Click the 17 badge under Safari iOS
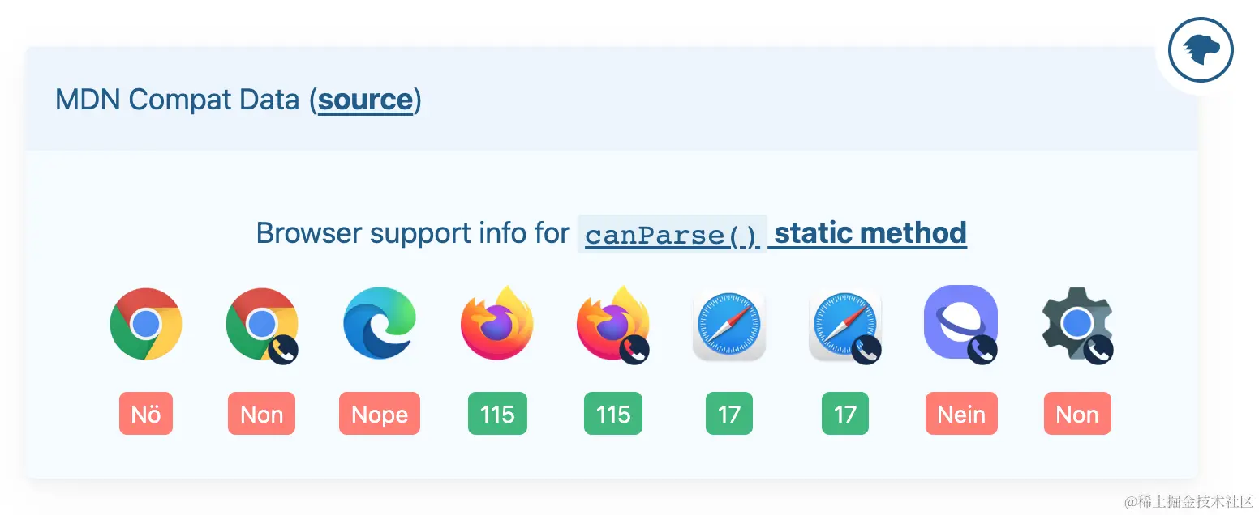Viewport: 1259px width, 515px height. pyautogui.click(x=845, y=414)
